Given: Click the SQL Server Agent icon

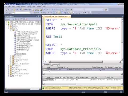Looking at the screenshot, I should (11, 76).
